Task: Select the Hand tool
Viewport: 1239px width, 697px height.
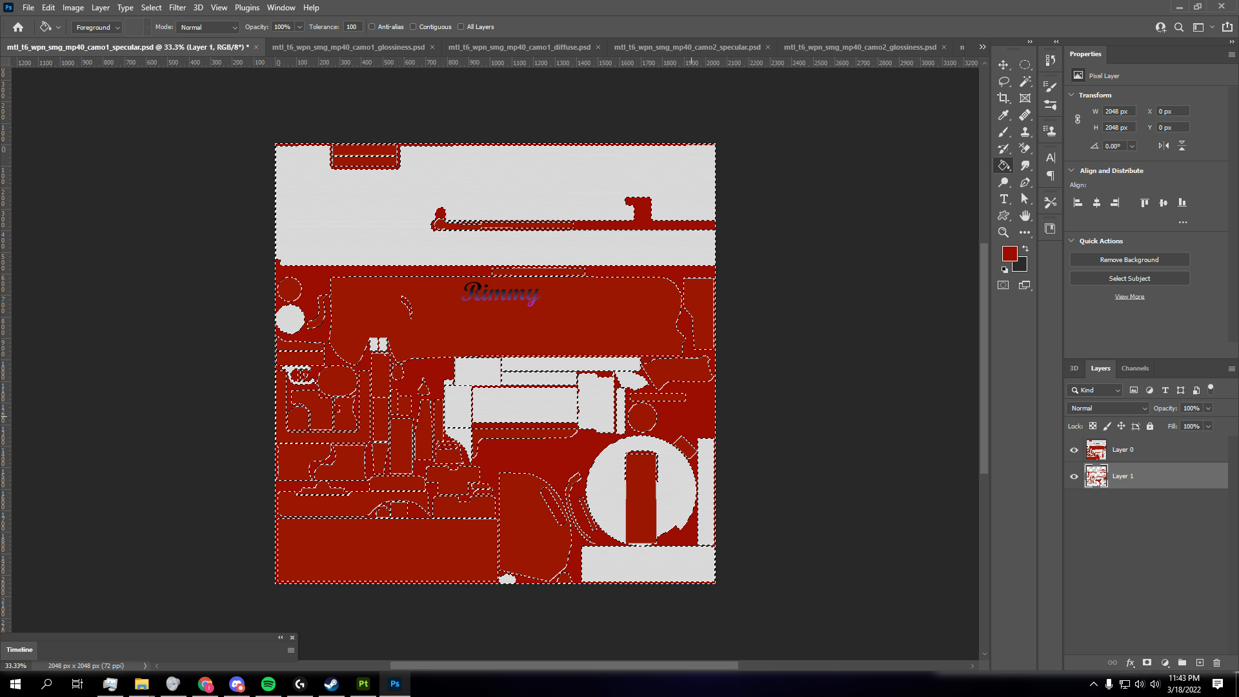Action: (x=1025, y=216)
